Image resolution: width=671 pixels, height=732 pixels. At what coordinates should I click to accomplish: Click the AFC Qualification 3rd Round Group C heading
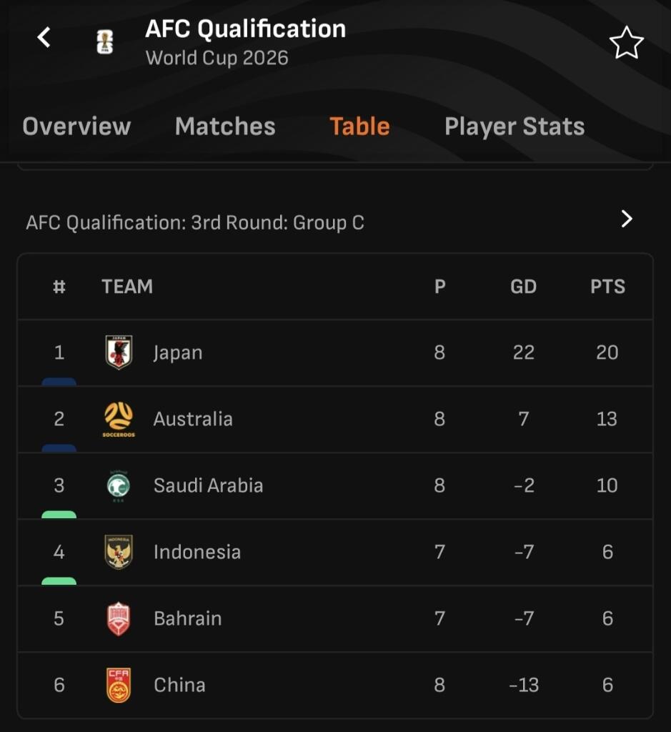195,222
